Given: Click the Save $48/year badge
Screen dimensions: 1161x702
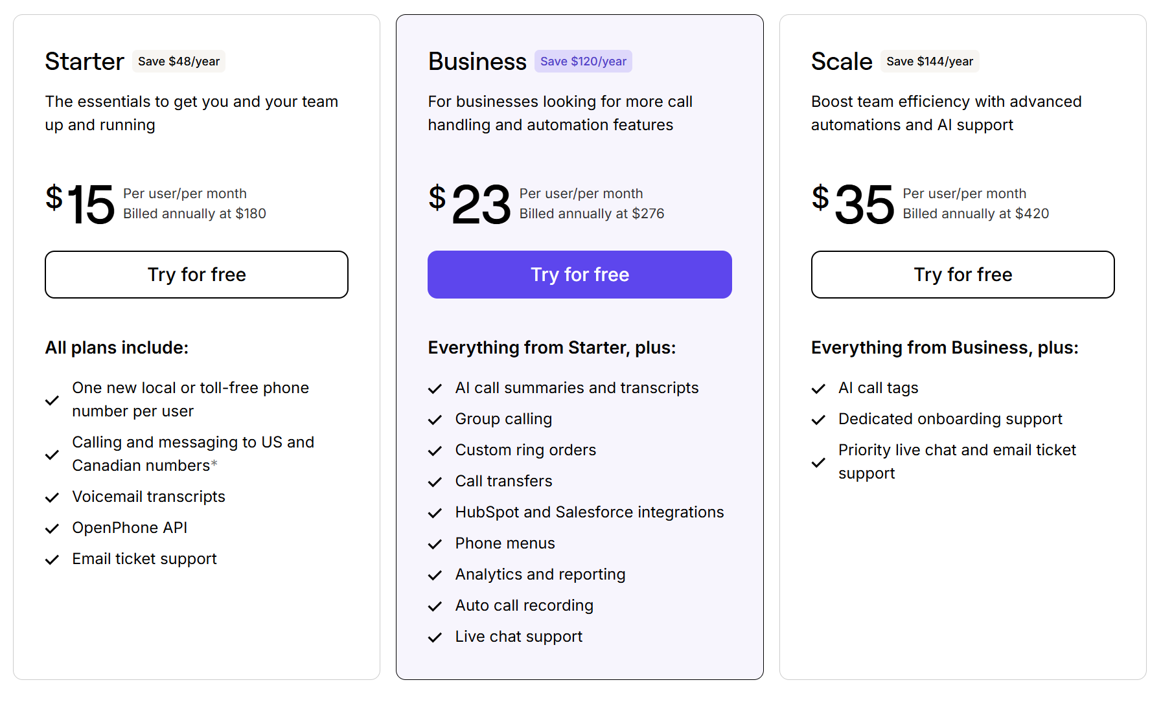Looking at the screenshot, I should point(179,62).
